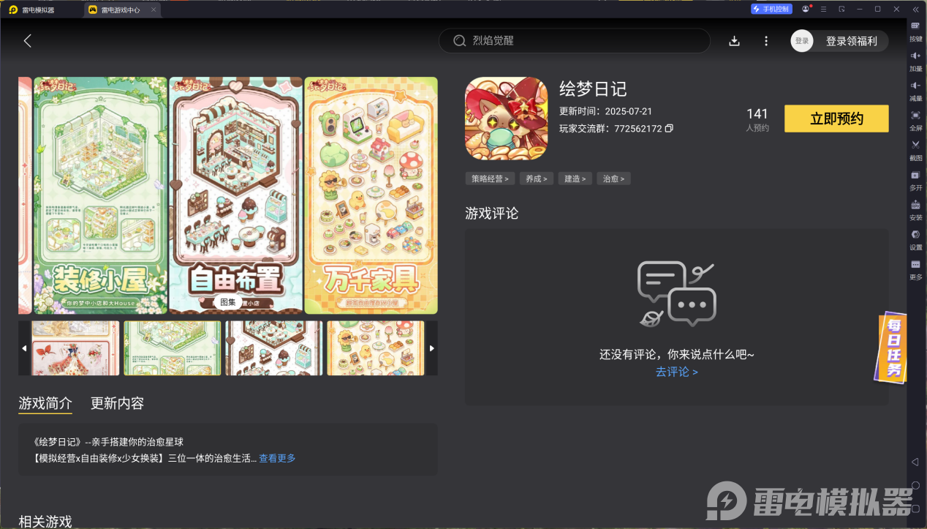Increase volume with 加量 sidebar icon
The width and height of the screenshot is (927, 529).
[915, 61]
